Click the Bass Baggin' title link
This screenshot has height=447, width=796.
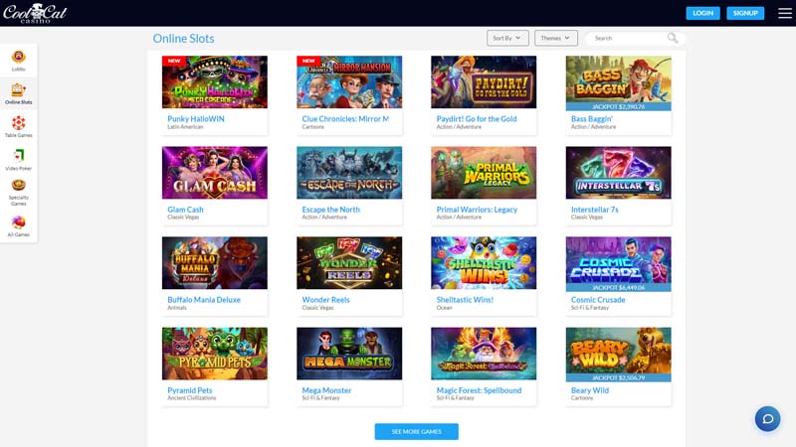[x=591, y=118]
